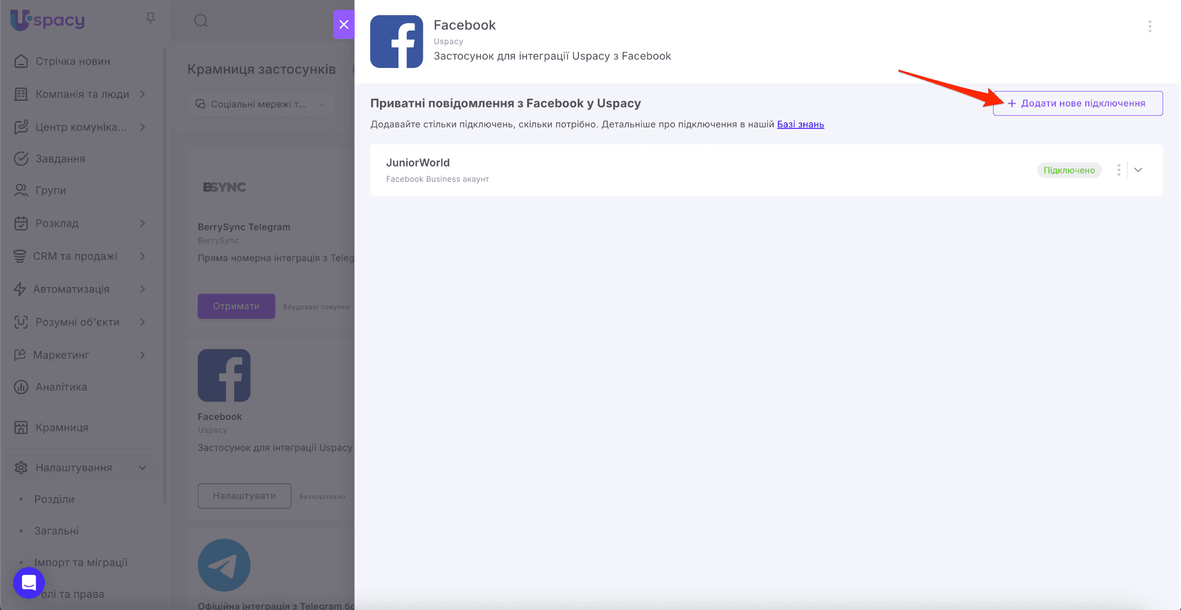Expand the Компанія та люди submenu arrow
1181x610 pixels.
coord(142,94)
